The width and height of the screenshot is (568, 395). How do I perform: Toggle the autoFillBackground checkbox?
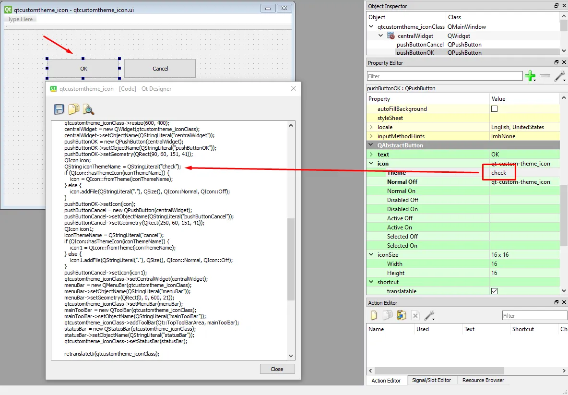(x=494, y=109)
